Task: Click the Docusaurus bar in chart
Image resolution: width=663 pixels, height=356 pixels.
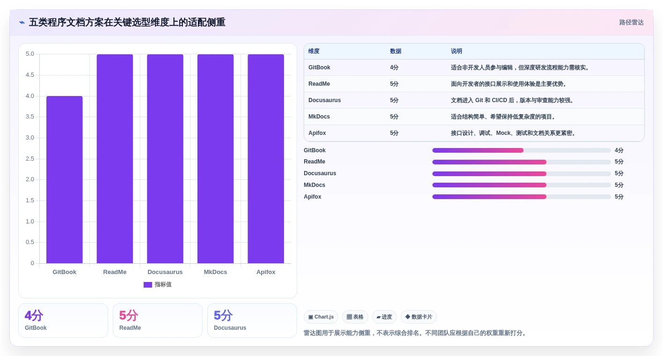Action: [165, 159]
